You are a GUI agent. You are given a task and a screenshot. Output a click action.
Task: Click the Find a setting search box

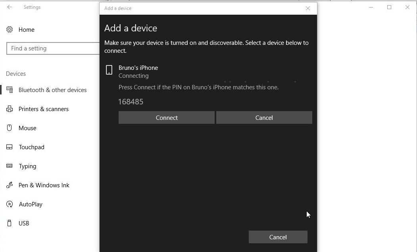click(x=53, y=48)
